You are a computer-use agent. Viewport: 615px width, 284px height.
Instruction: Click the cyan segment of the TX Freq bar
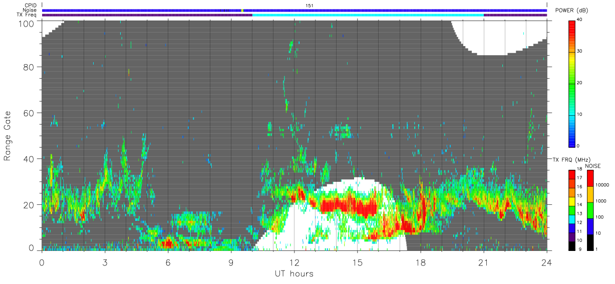click(368, 15)
